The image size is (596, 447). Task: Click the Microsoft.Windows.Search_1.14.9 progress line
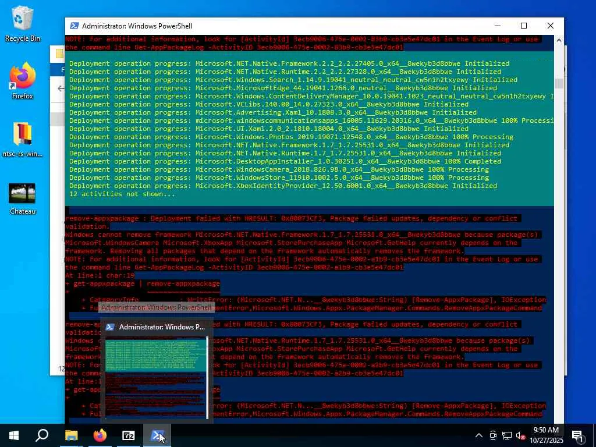coord(293,80)
